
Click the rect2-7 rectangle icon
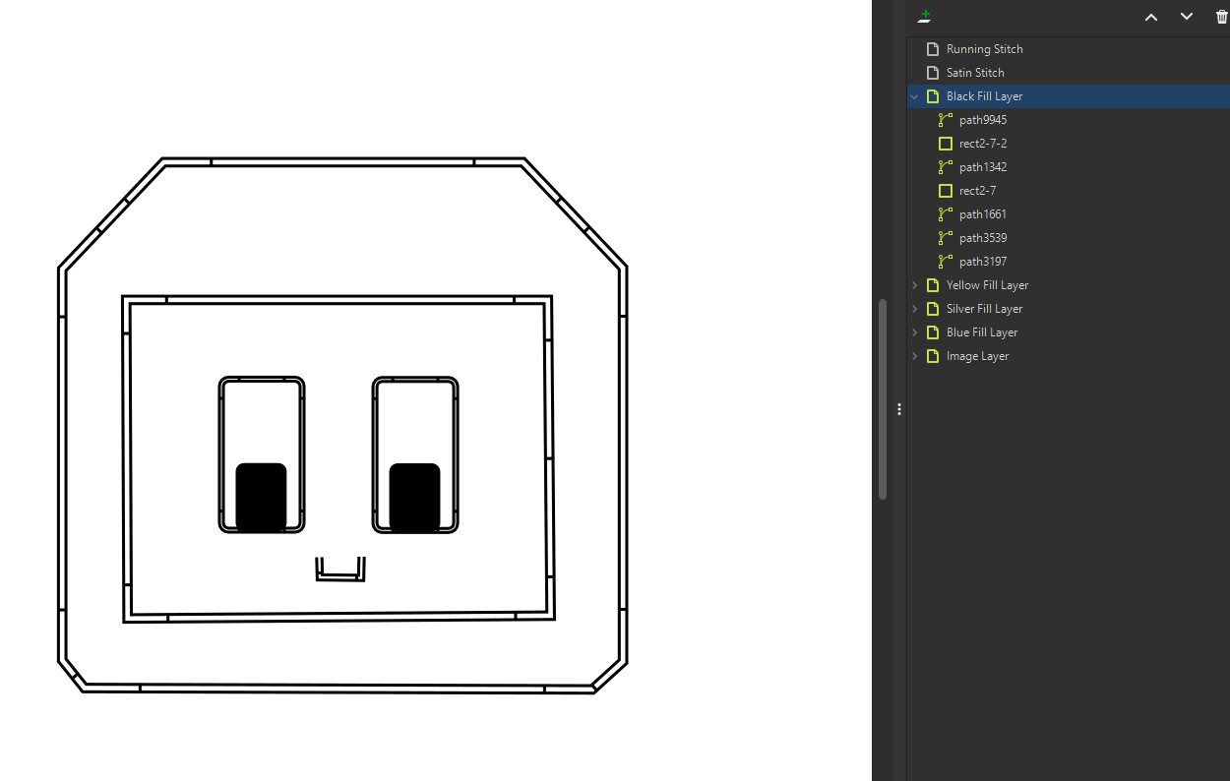pyautogui.click(x=946, y=191)
